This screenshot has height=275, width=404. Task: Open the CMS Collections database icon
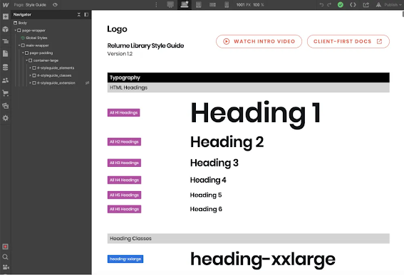(6, 67)
